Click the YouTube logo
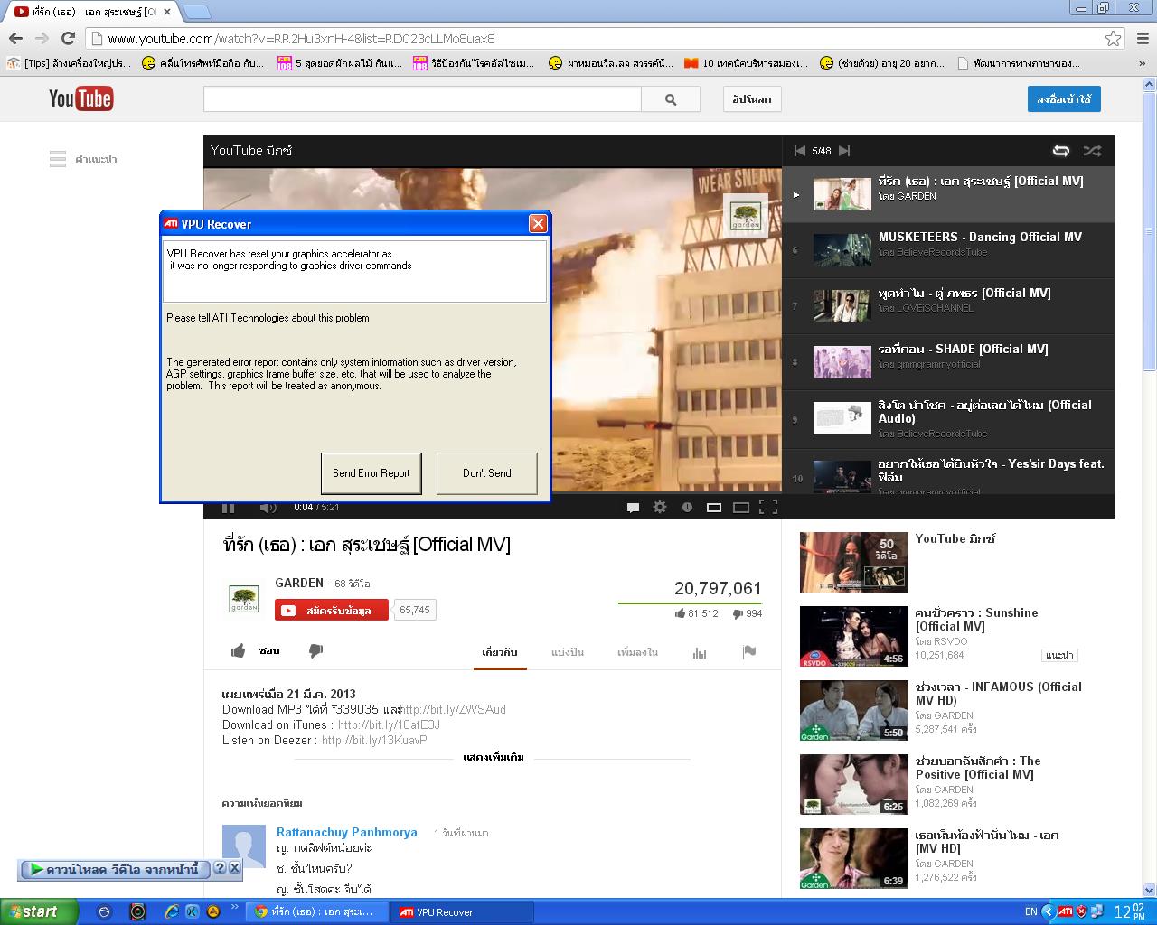 [x=80, y=98]
